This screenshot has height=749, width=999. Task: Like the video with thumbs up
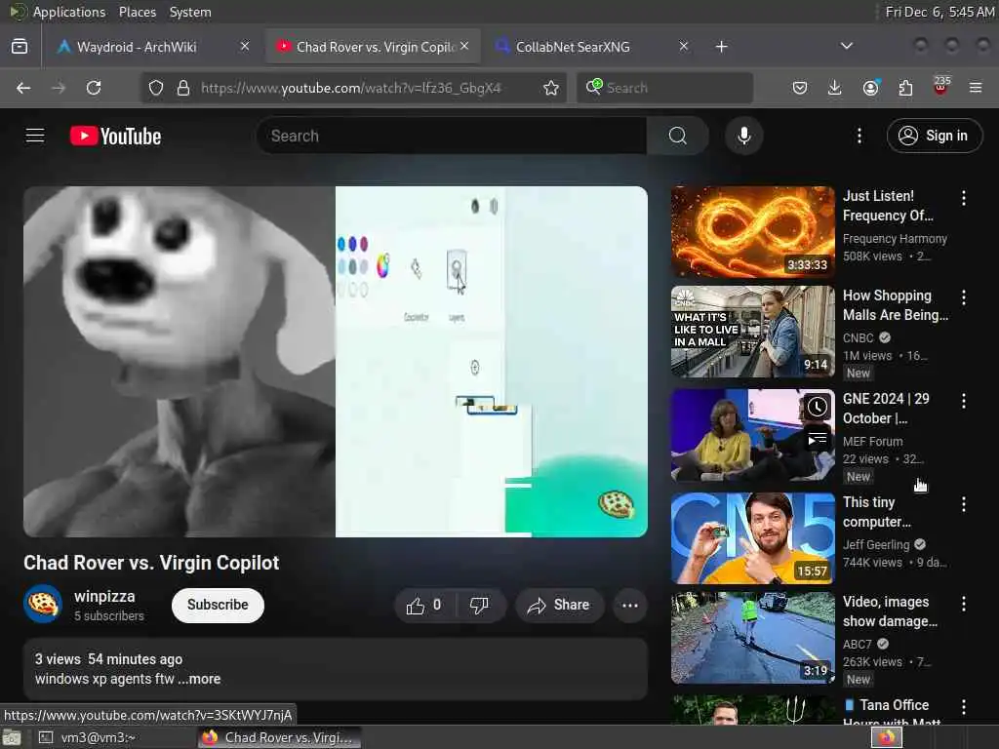pos(425,605)
